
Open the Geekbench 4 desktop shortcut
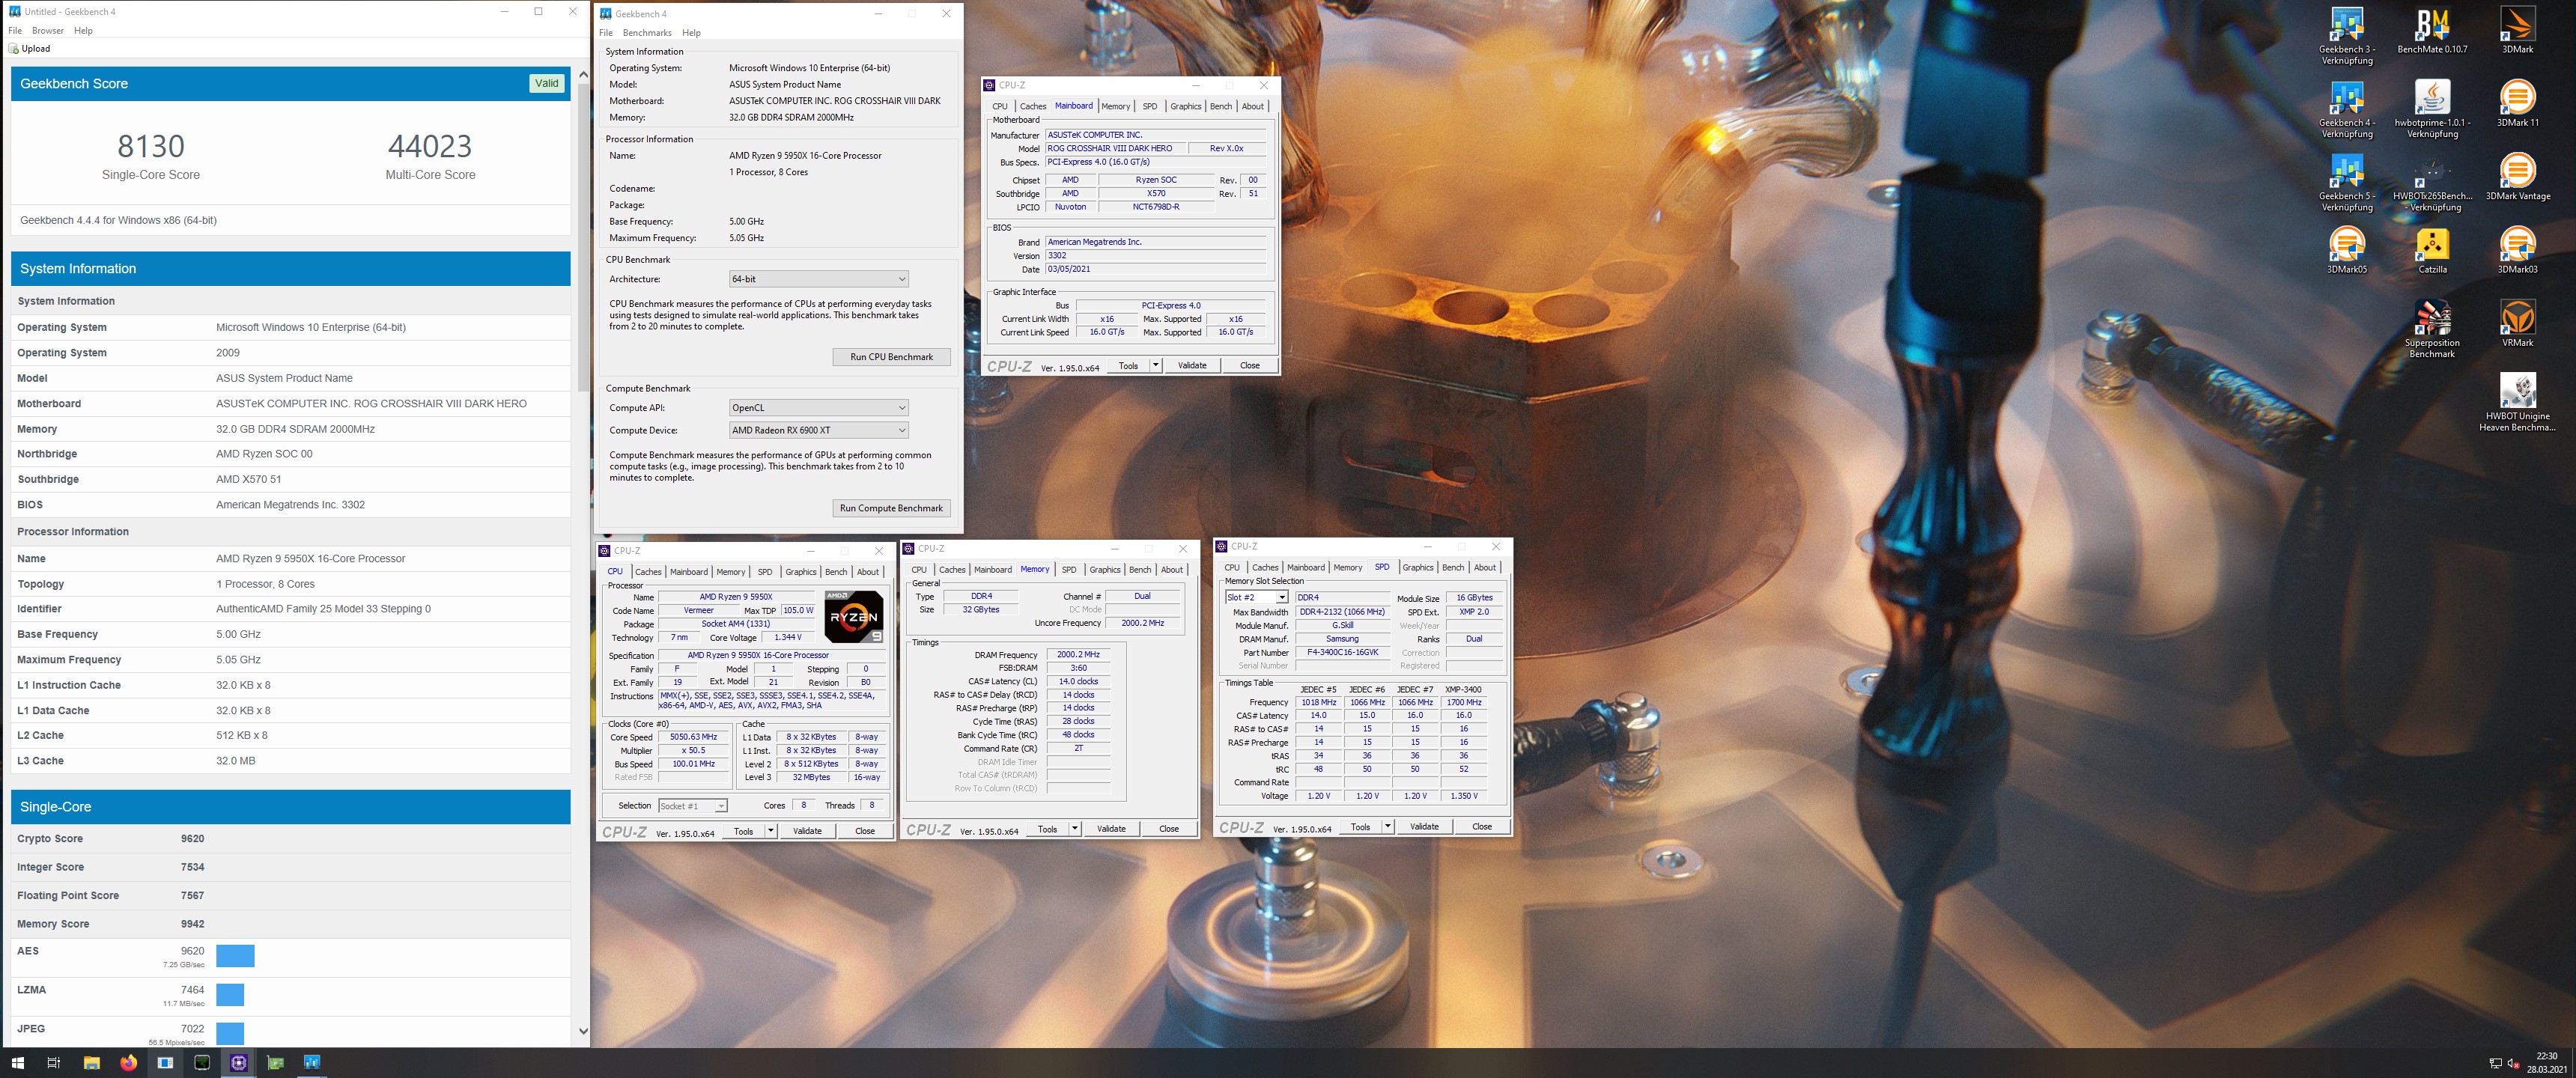[2346, 110]
